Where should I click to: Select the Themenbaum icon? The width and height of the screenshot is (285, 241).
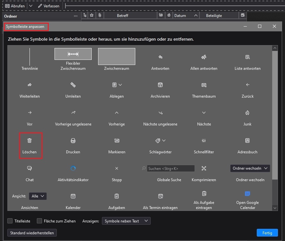(204, 85)
